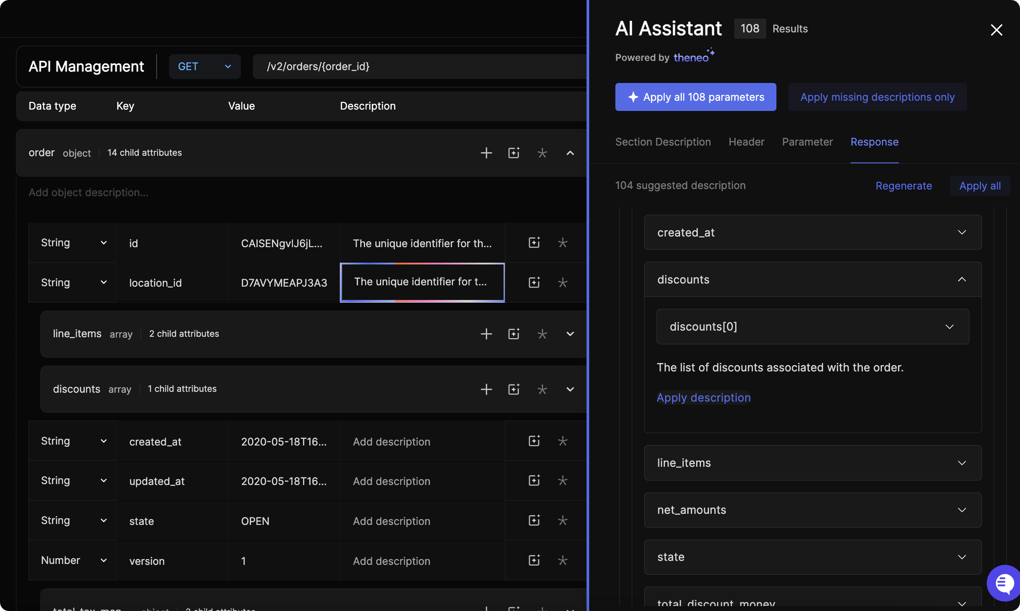This screenshot has height=611, width=1020.
Task: Click the plus icon in discounts array row
Action: [486, 390]
